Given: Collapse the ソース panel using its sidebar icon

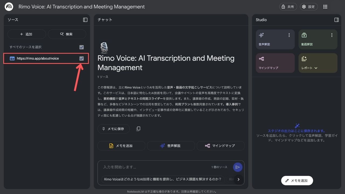Looking at the screenshot, I should click(x=85, y=20).
